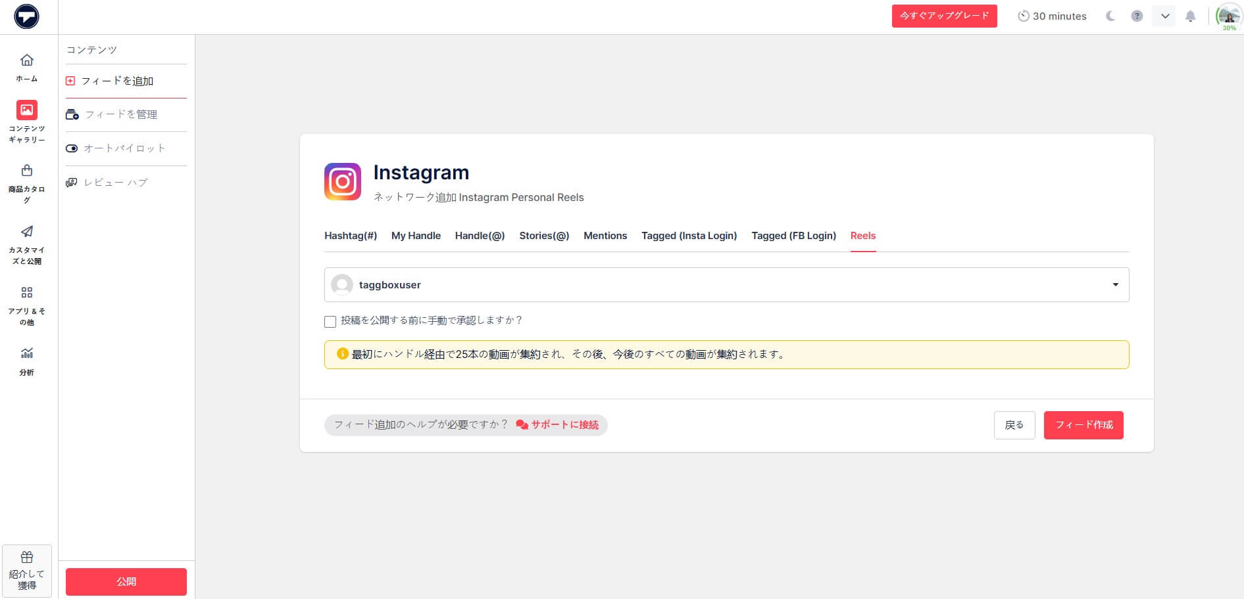Select the コンテンツギャラリー gallery icon
This screenshot has width=1244, height=599.
coord(27,110)
